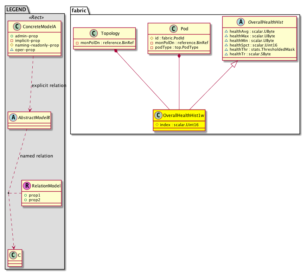Click the prop2 attribute in RelationModel
Image resolution: width=307 pixels, height=273 pixels.
click(34, 200)
